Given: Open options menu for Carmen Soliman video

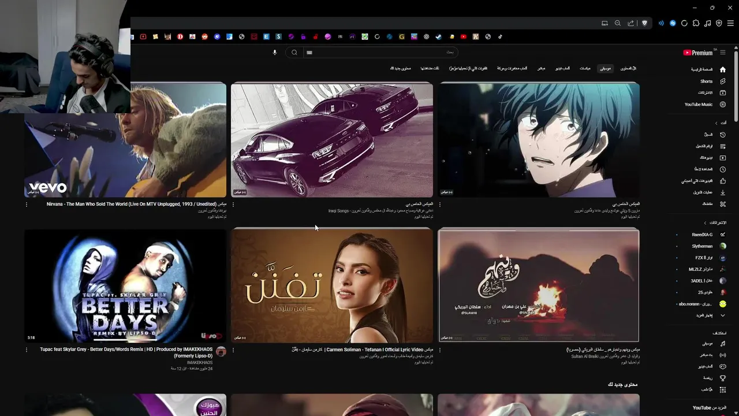Looking at the screenshot, I should [x=233, y=350].
